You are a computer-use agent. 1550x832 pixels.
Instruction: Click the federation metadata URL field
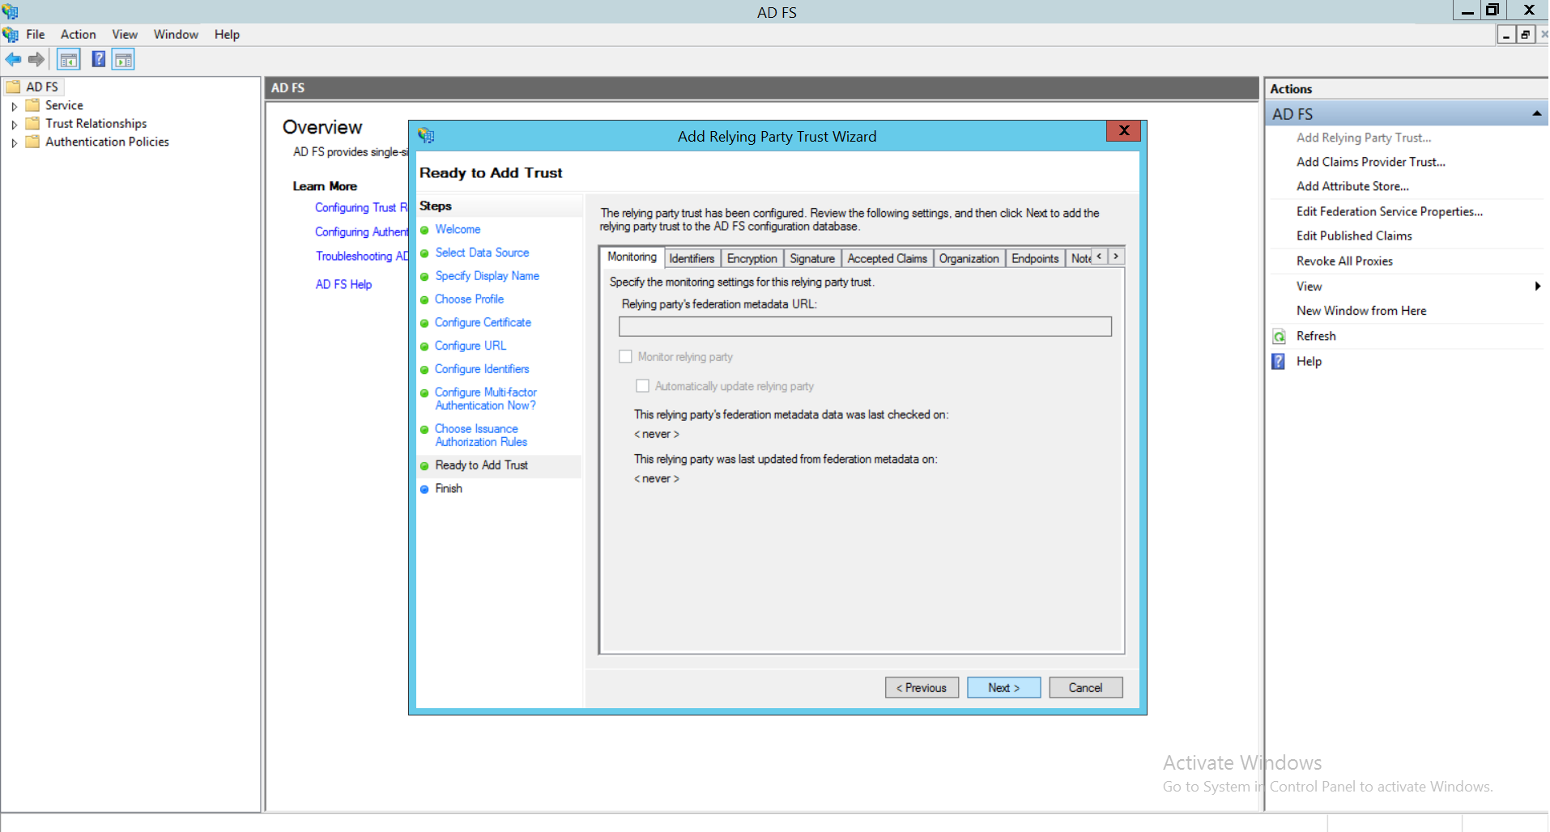(x=864, y=325)
